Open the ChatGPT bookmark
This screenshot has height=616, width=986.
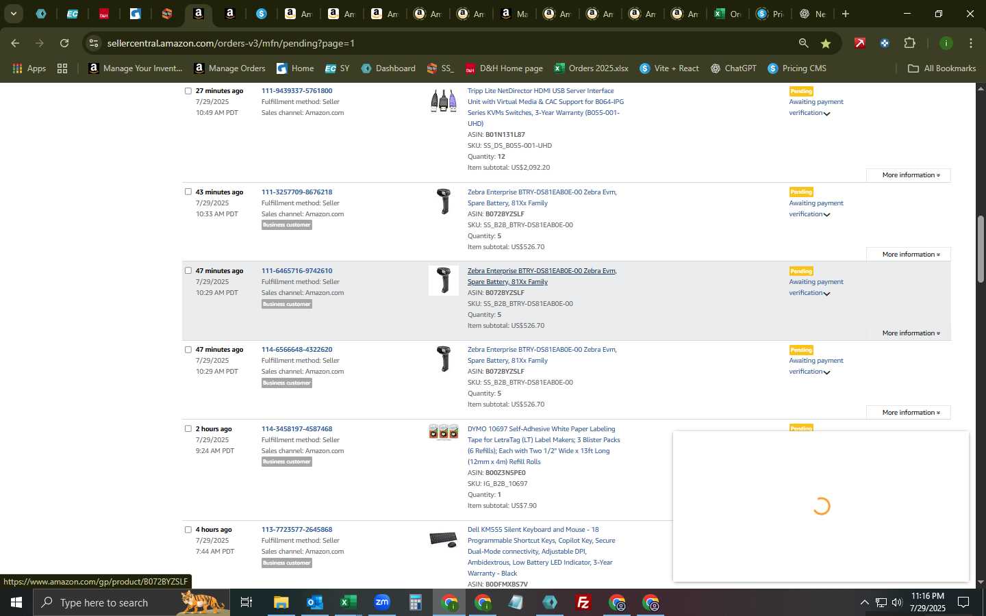[x=733, y=68]
